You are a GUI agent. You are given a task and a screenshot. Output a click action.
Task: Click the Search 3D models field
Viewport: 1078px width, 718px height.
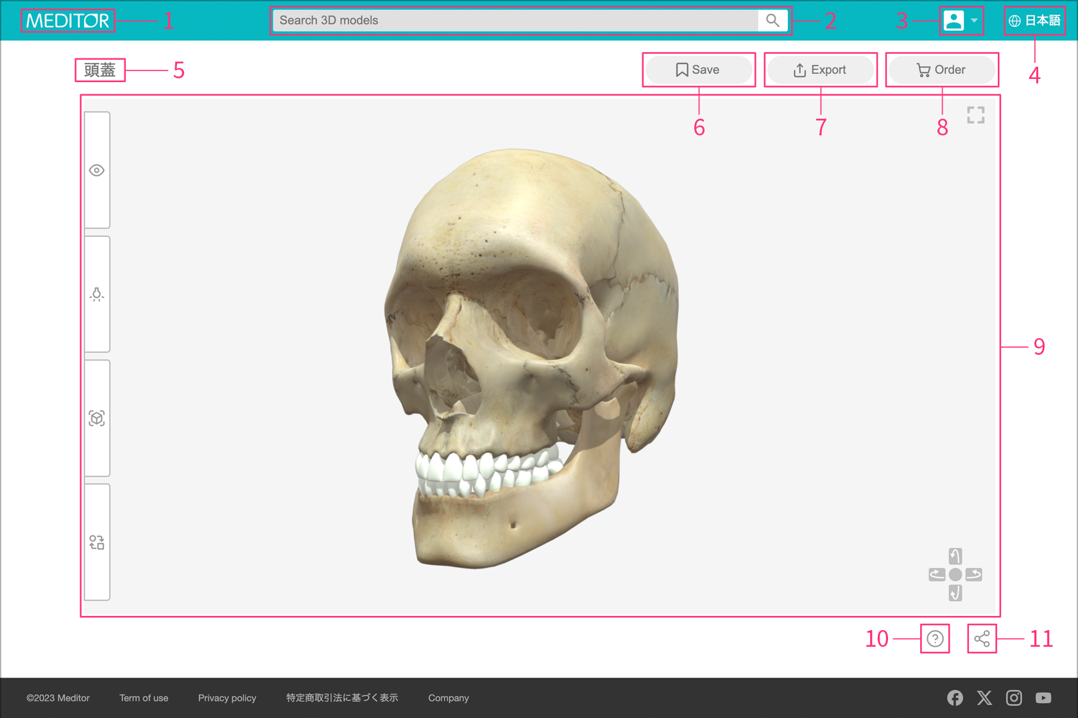[513, 21]
